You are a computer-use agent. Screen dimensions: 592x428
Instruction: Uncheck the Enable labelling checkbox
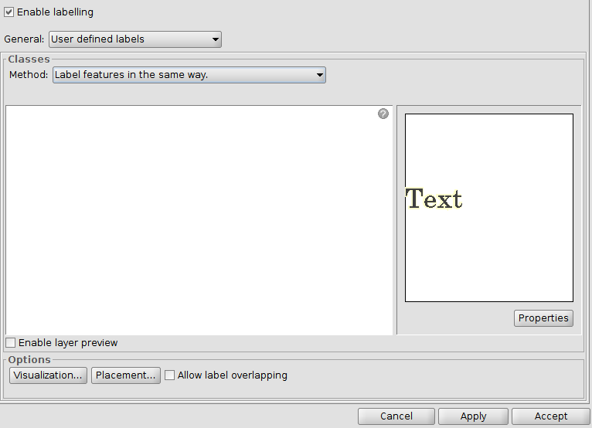click(x=9, y=12)
